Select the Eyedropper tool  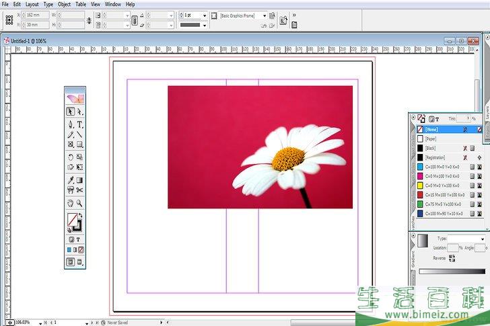click(71, 180)
